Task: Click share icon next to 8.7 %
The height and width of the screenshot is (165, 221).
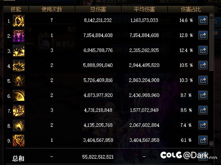Action: (x=203, y=95)
